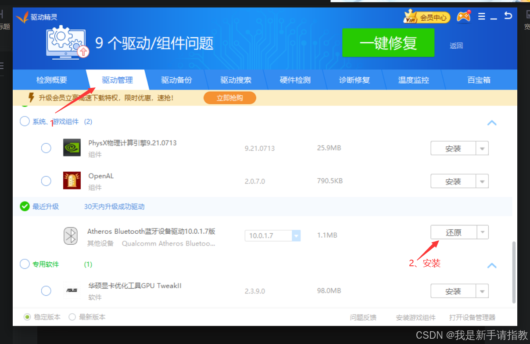Switch to the 诊断修复 tab
This screenshot has height=344, width=530.
(x=355, y=80)
